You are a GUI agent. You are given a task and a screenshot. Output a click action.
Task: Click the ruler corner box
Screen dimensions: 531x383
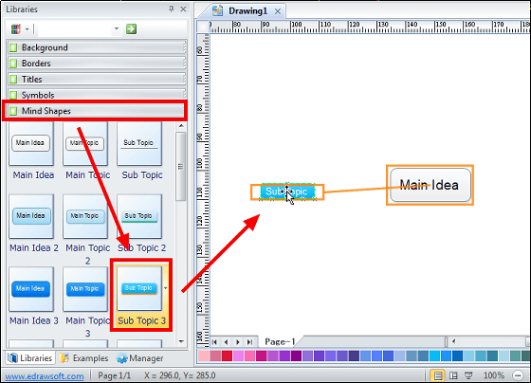203,27
